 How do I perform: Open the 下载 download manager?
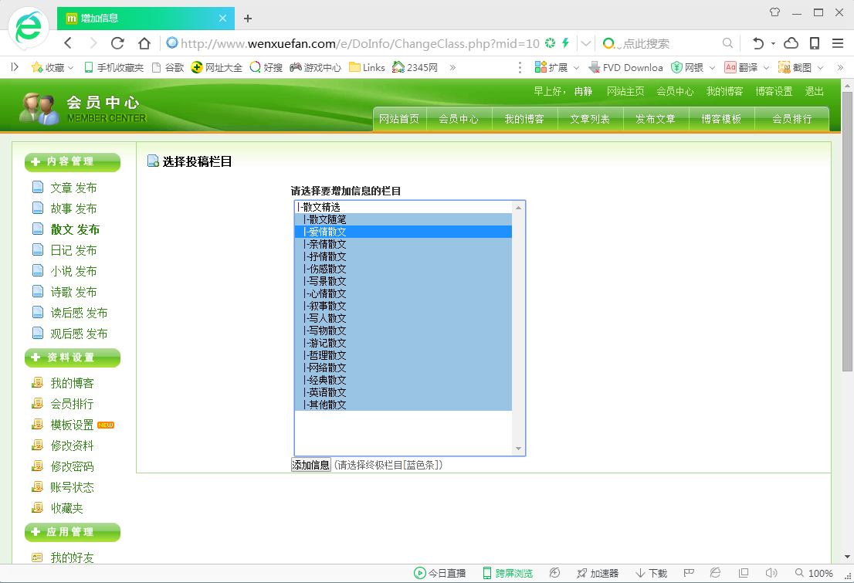coord(651,573)
